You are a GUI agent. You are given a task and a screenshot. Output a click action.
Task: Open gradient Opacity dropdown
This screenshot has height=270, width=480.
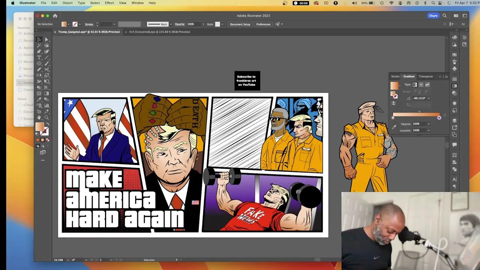click(x=429, y=124)
